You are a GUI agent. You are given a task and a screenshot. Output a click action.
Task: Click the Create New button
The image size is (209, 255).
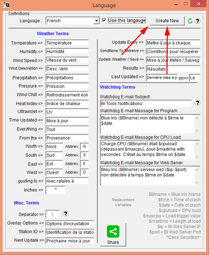pyautogui.click(x=167, y=21)
